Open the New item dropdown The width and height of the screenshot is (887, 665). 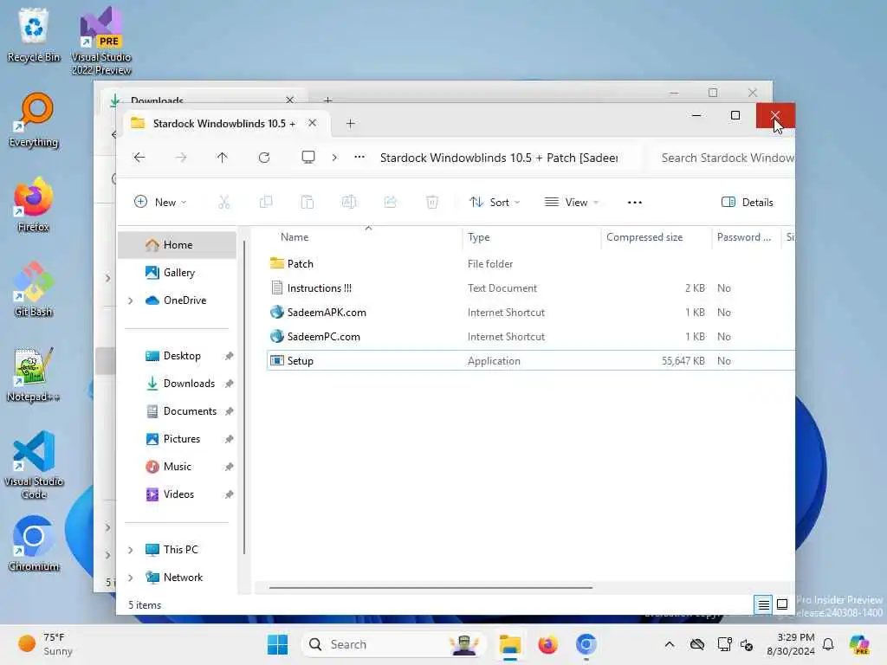click(160, 202)
